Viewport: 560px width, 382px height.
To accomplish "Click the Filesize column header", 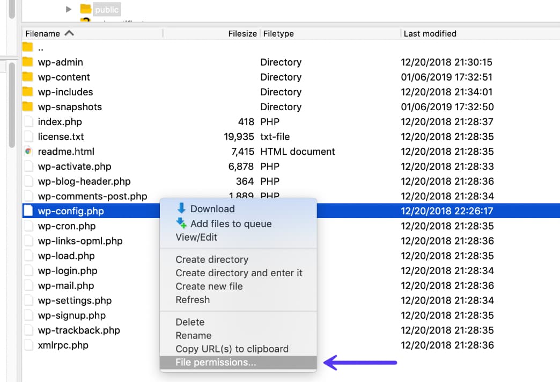I will point(242,33).
